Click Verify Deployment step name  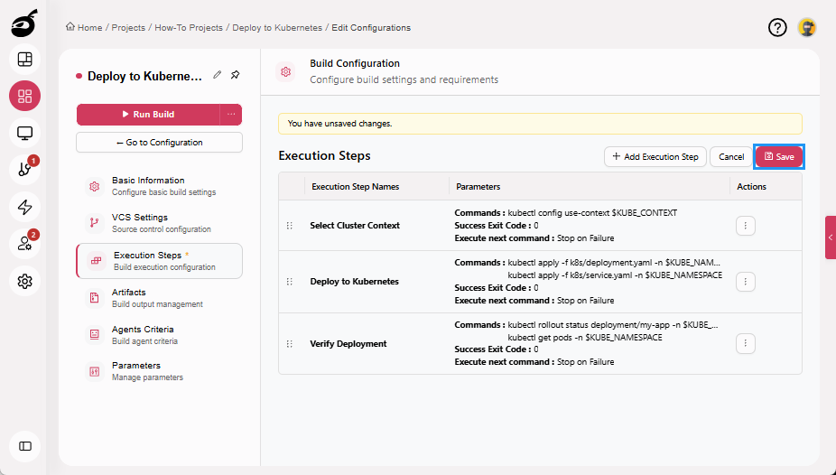[x=348, y=344]
